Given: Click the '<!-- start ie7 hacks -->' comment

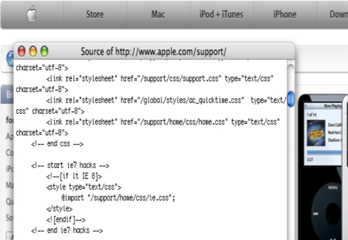Looking at the screenshot, I should pyautogui.click(x=70, y=165).
